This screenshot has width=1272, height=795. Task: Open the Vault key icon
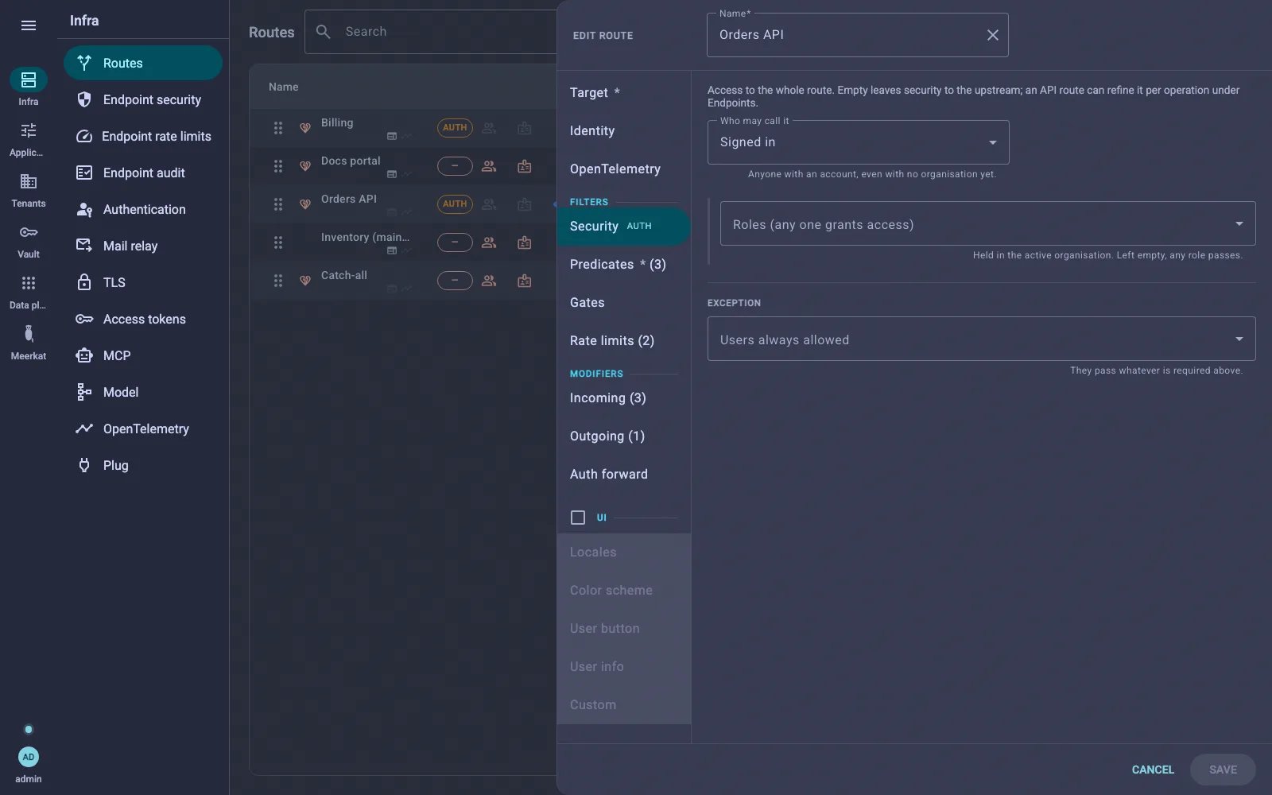[29, 232]
